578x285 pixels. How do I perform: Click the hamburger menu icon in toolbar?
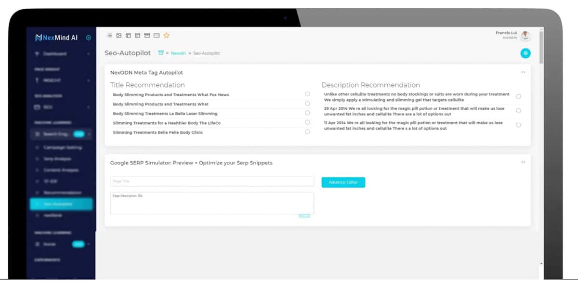tap(109, 35)
